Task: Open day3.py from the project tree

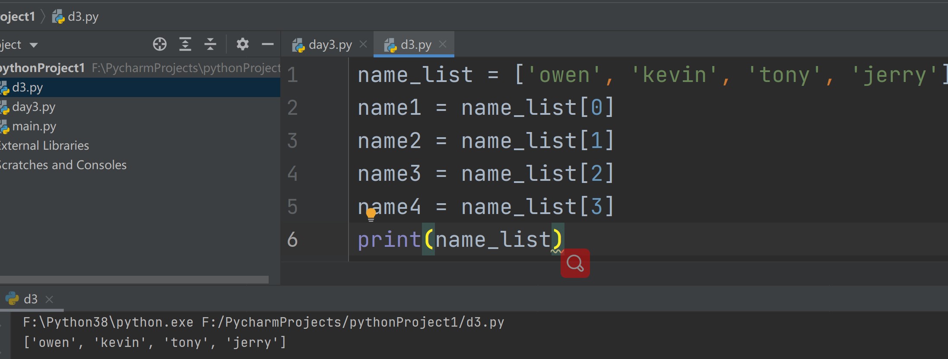Action: [x=34, y=107]
